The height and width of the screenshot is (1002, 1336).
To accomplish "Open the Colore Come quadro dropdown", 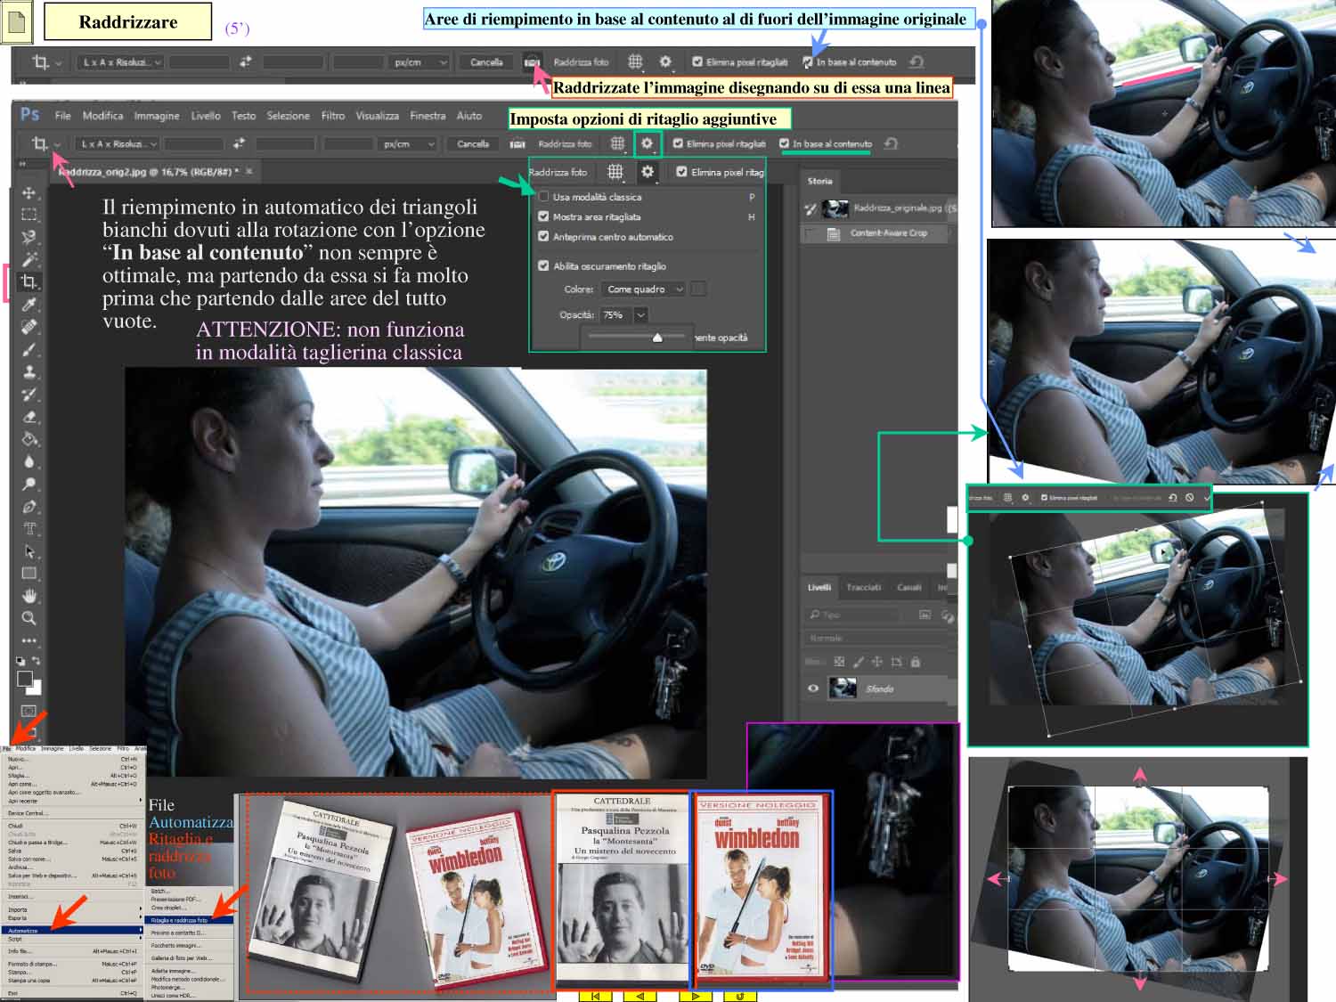I will point(644,289).
